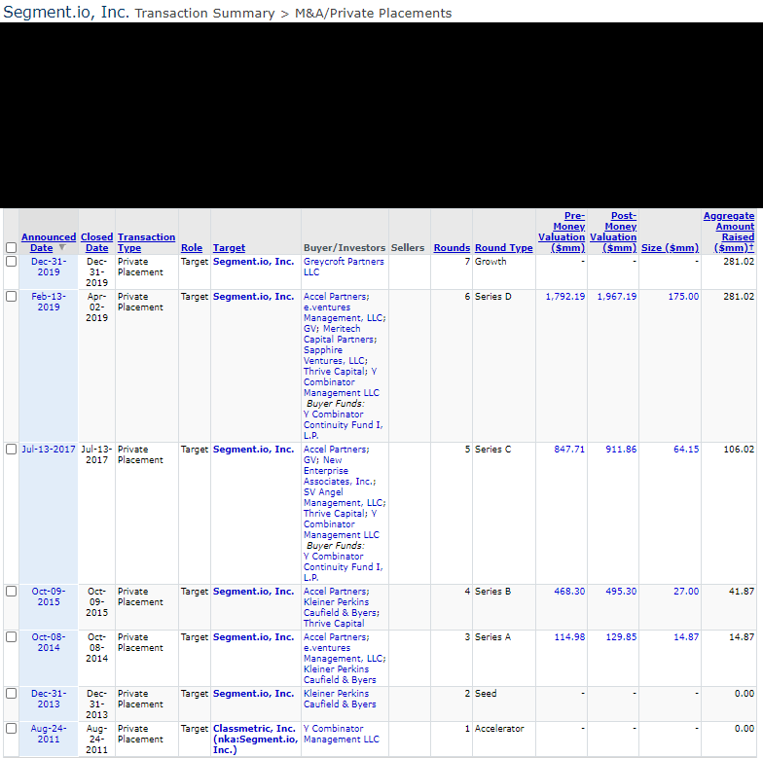Open Segment.io, Inc. target in Seed row
The width and height of the screenshot is (763, 758).
pos(253,693)
